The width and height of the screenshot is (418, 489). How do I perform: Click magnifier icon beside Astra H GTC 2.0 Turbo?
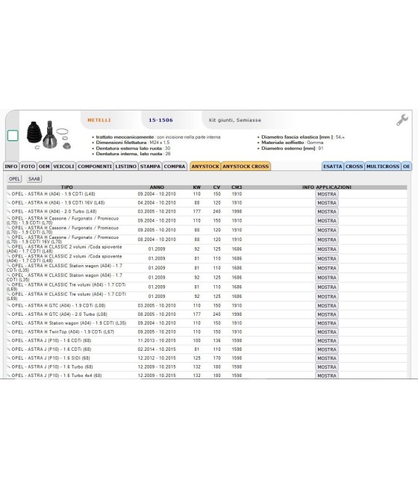(x=9, y=314)
